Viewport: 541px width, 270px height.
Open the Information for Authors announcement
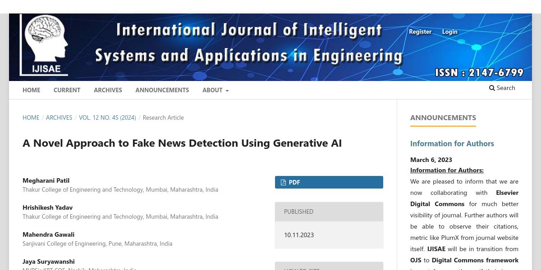click(x=452, y=144)
